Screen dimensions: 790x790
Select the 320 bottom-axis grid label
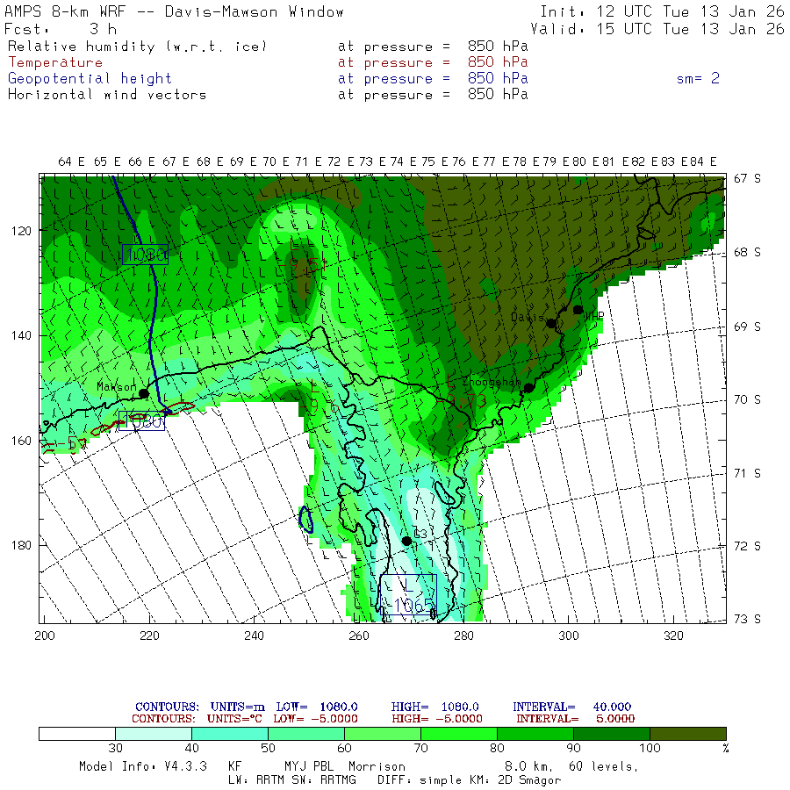[x=673, y=636]
